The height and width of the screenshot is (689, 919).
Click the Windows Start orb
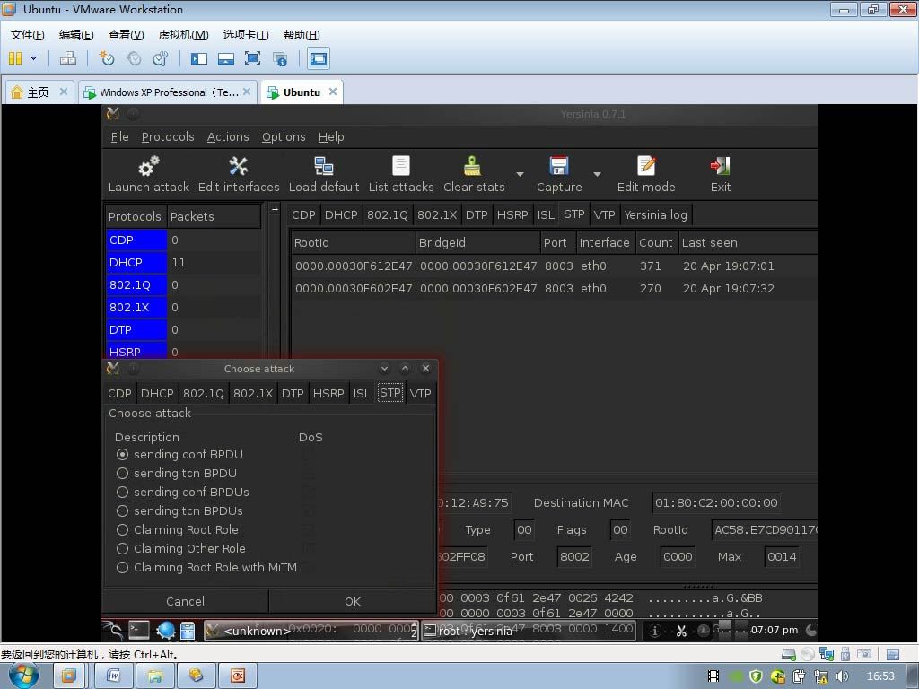click(x=22, y=676)
